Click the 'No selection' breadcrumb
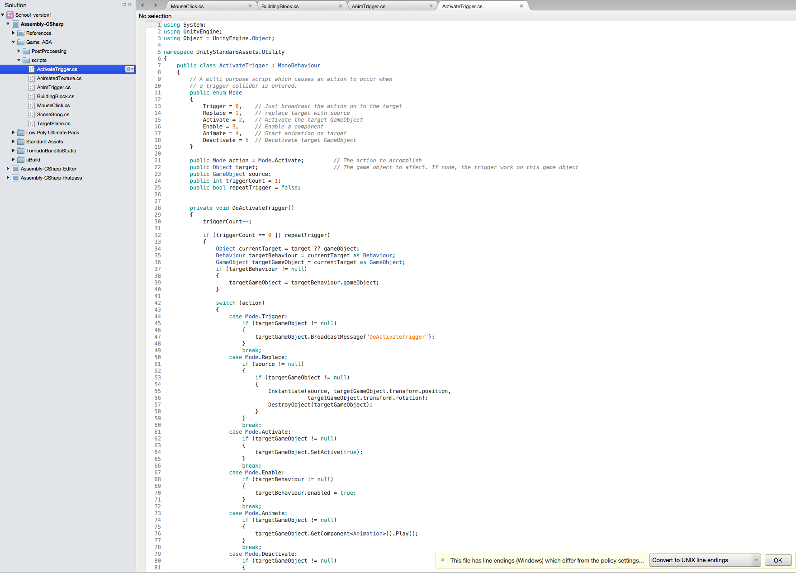The image size is (796, 573). click(x=155, y=16)
